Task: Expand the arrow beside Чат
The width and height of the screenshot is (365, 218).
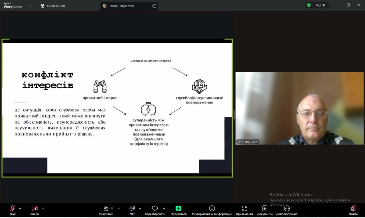Action: 140,208
